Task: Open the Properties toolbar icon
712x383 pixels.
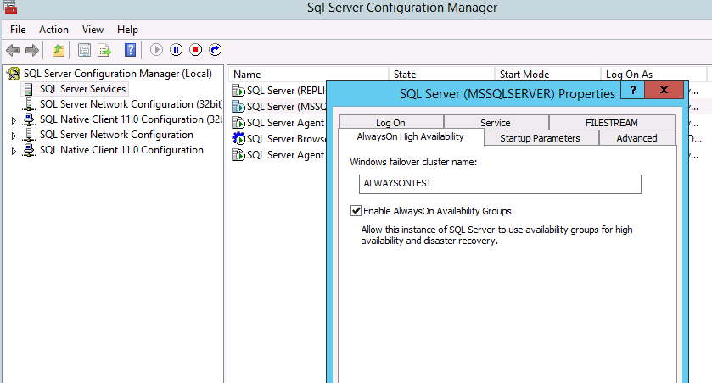Action: pyautogui.click(x=84, y=50)
